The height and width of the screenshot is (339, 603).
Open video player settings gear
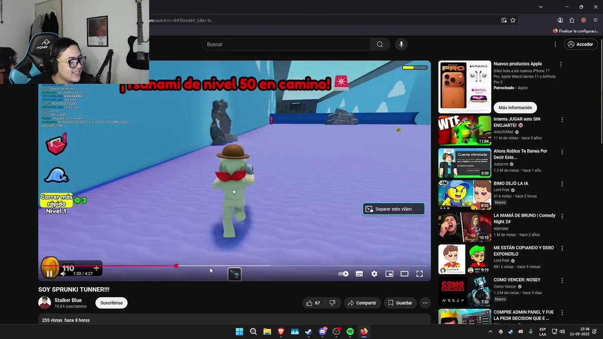point(374,274)
